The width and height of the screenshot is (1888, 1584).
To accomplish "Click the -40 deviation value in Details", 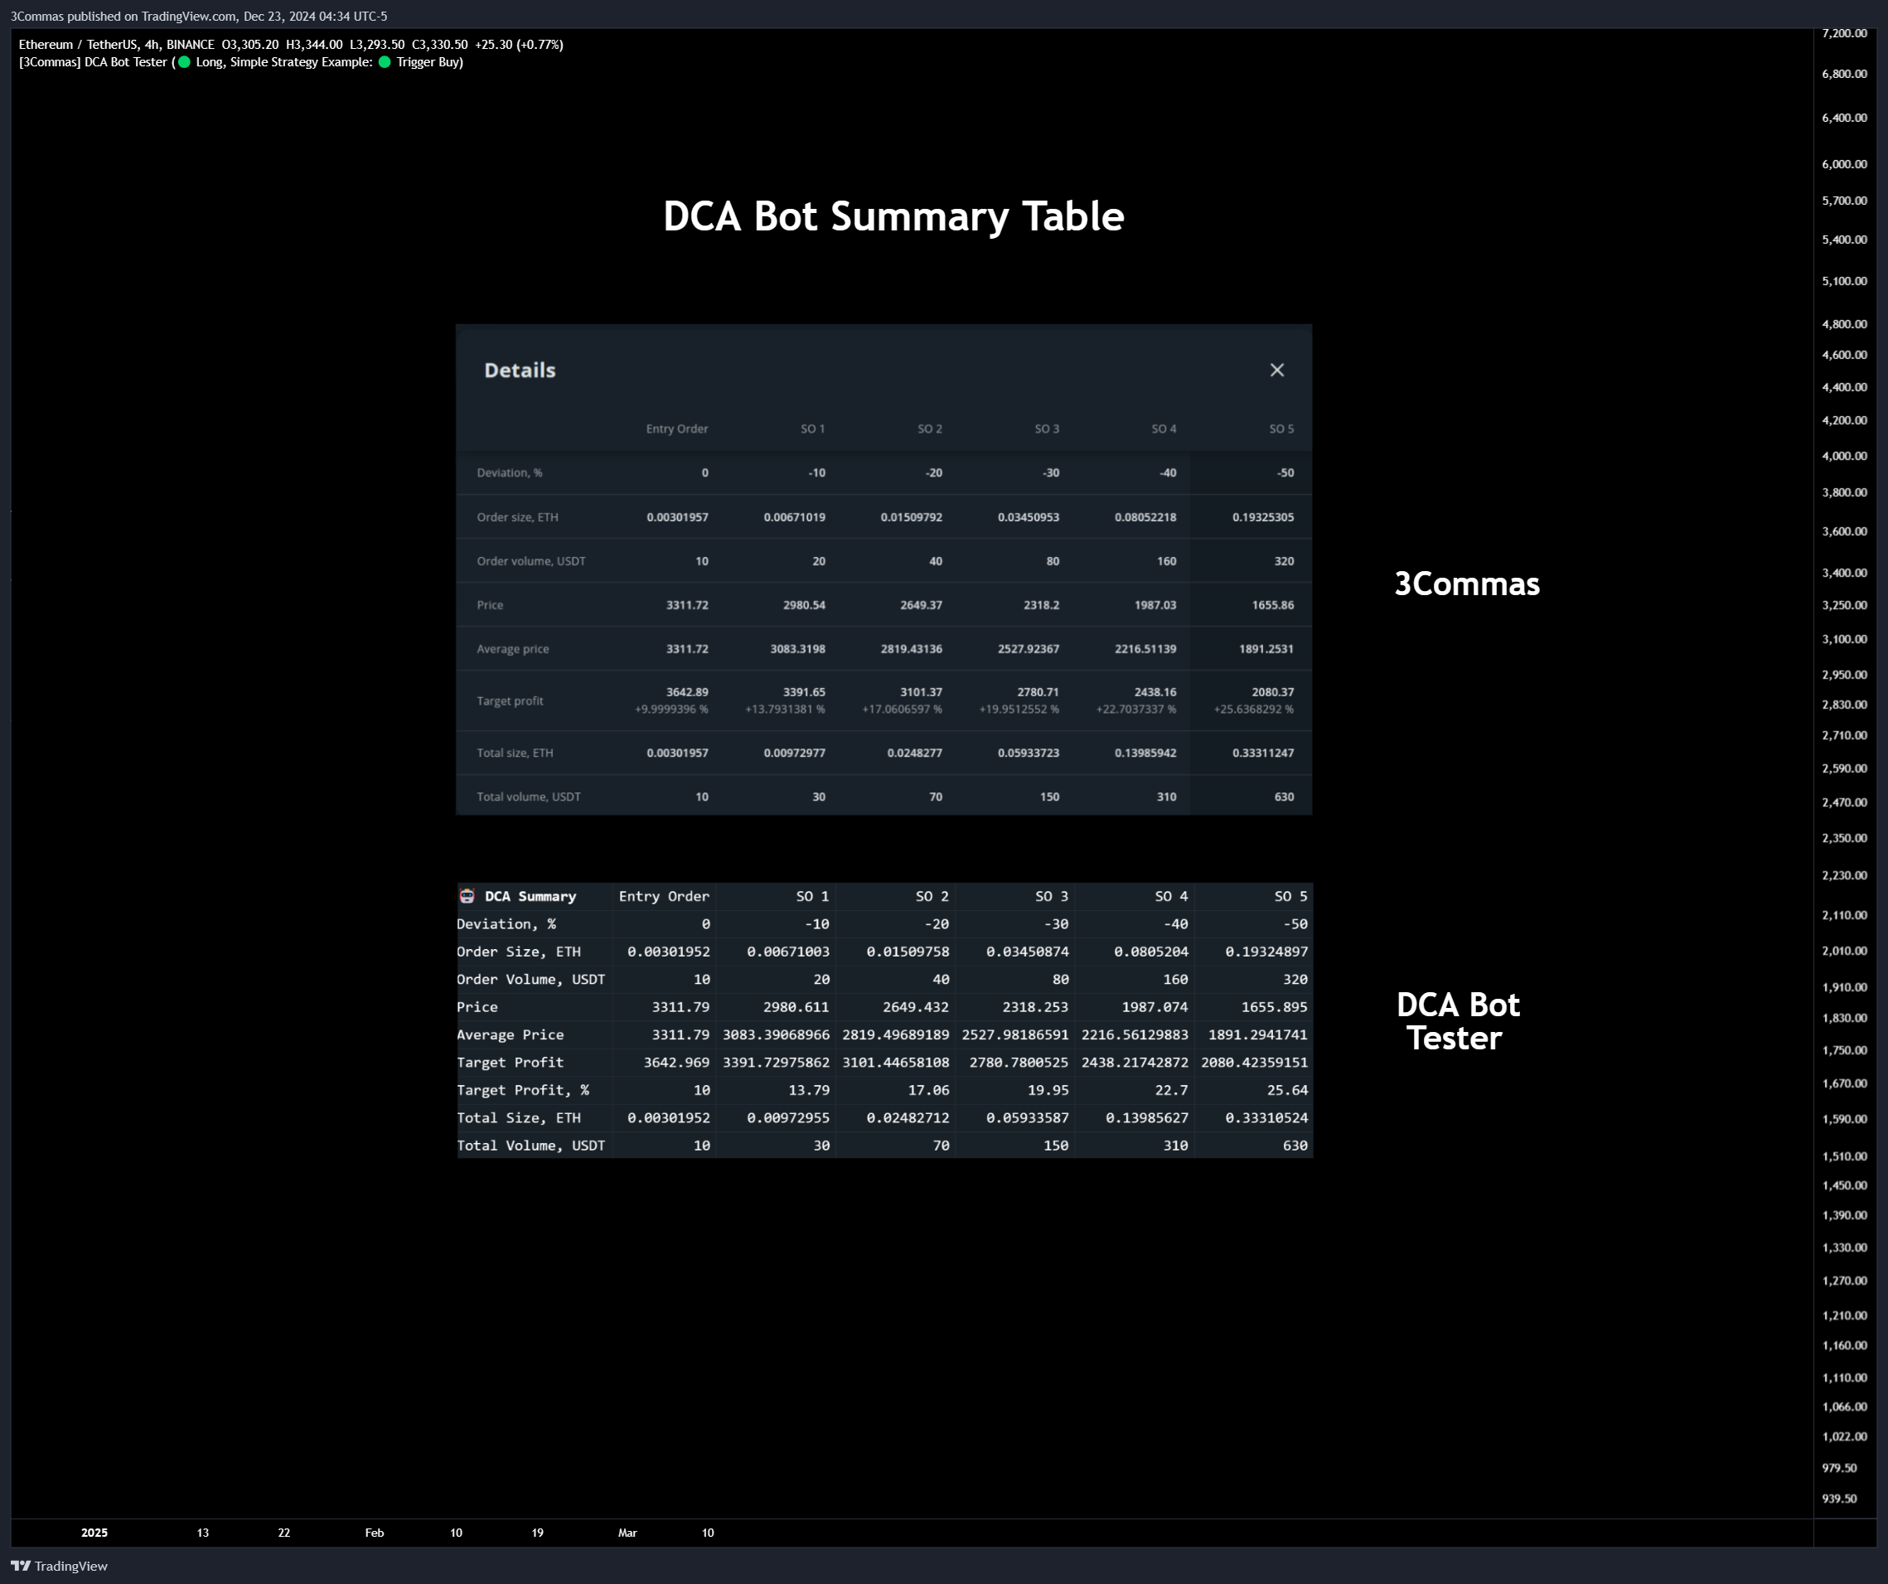I will 1168,472.
